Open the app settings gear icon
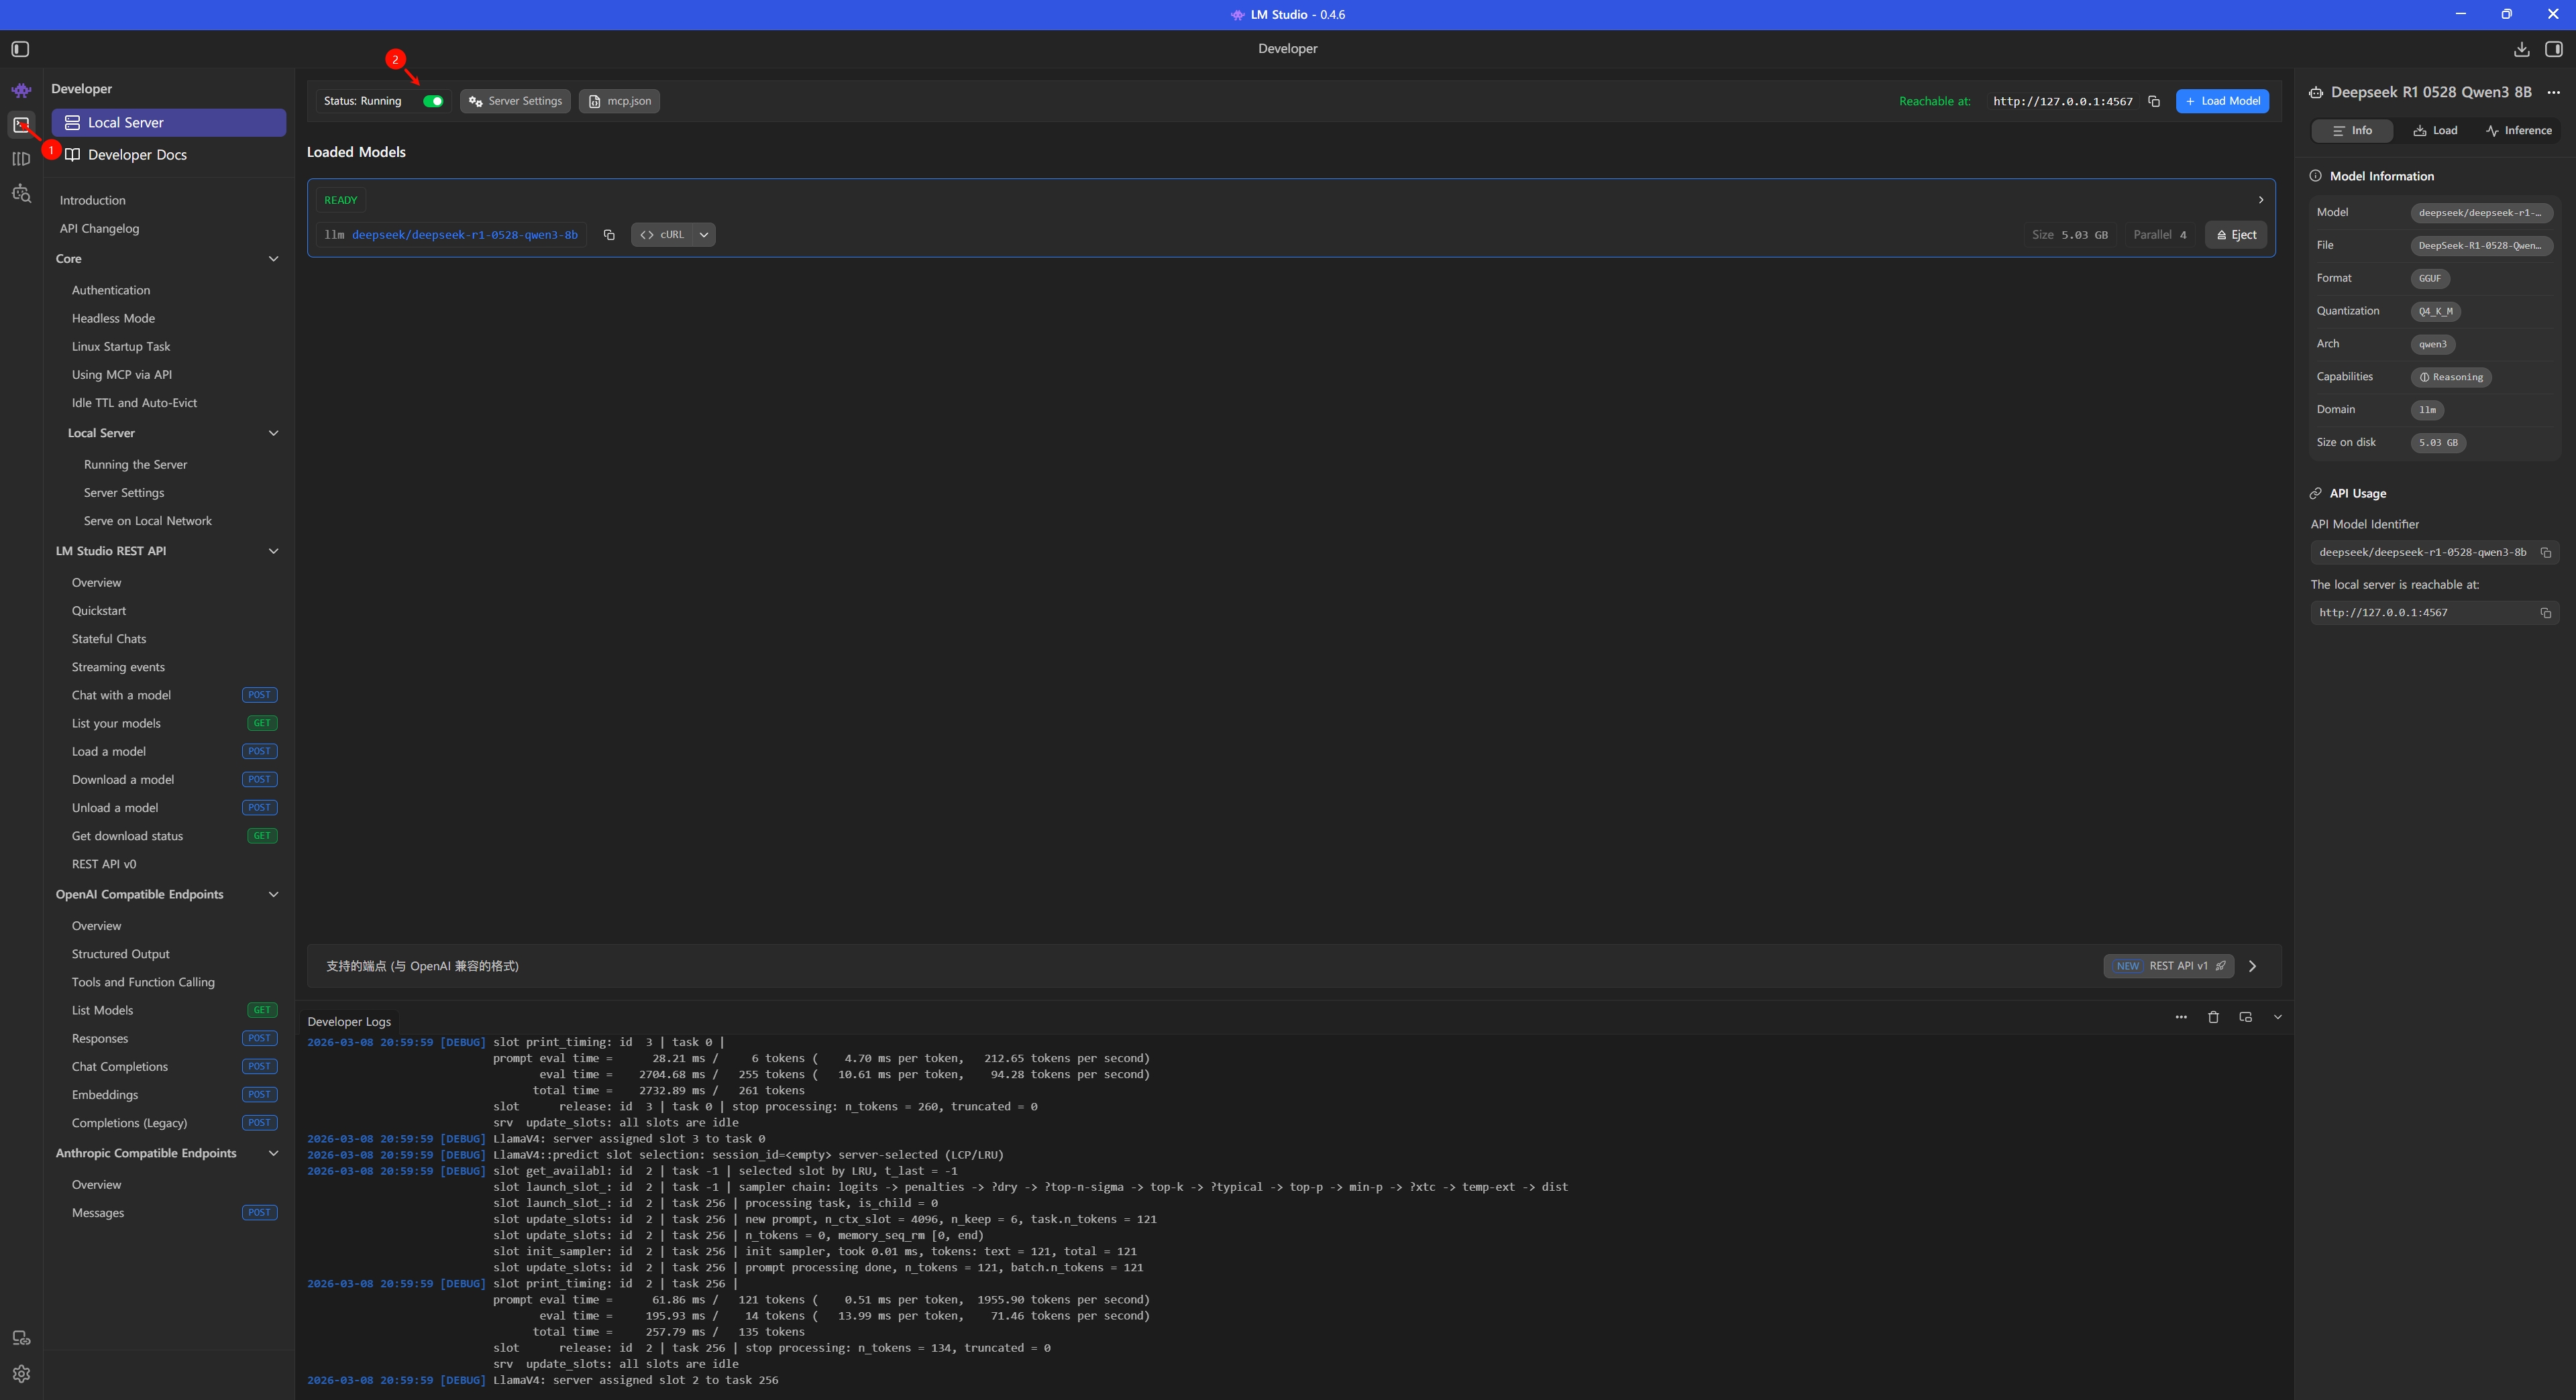 click(21, 1374)
